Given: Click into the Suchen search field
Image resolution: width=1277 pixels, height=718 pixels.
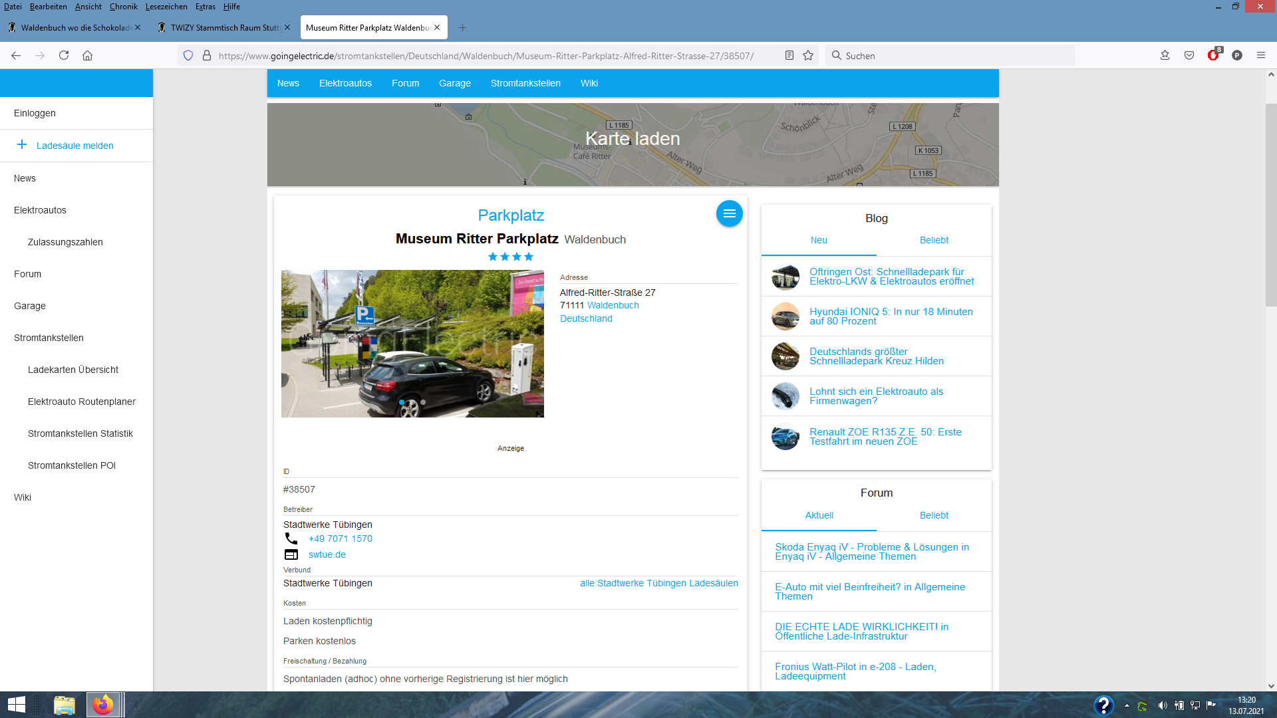Looking at the screenshot, I should coord(951,56).
